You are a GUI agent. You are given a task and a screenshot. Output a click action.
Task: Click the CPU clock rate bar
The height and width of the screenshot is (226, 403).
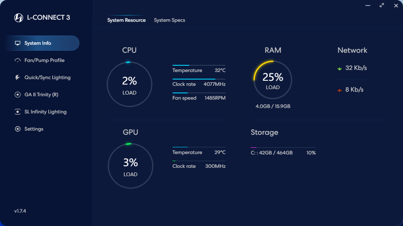coord(199,79)
